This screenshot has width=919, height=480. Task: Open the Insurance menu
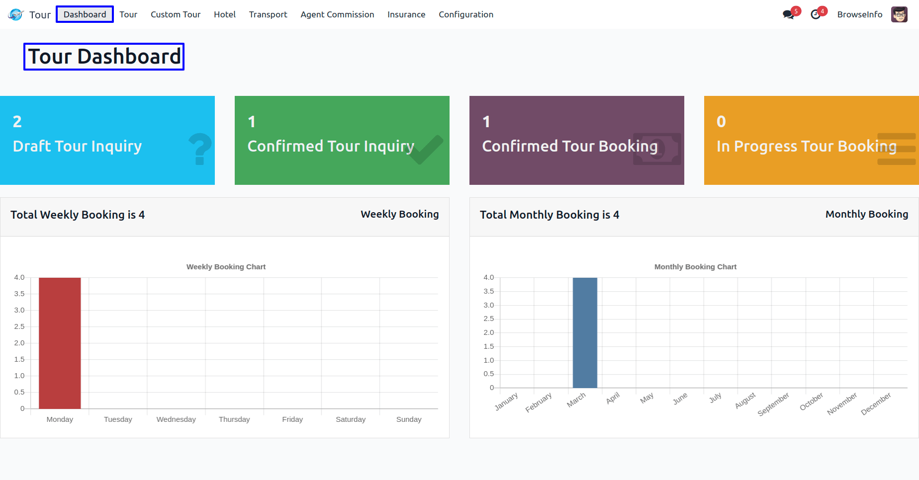(406, 14)
